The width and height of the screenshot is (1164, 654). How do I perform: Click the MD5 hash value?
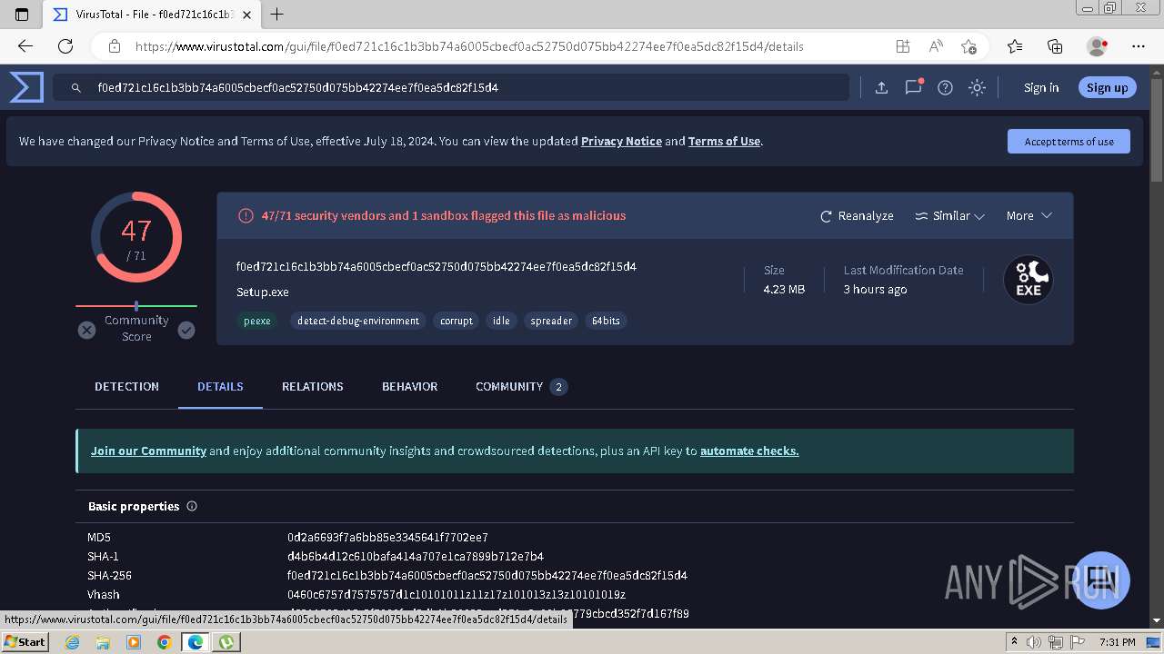[x=387, y=538]
